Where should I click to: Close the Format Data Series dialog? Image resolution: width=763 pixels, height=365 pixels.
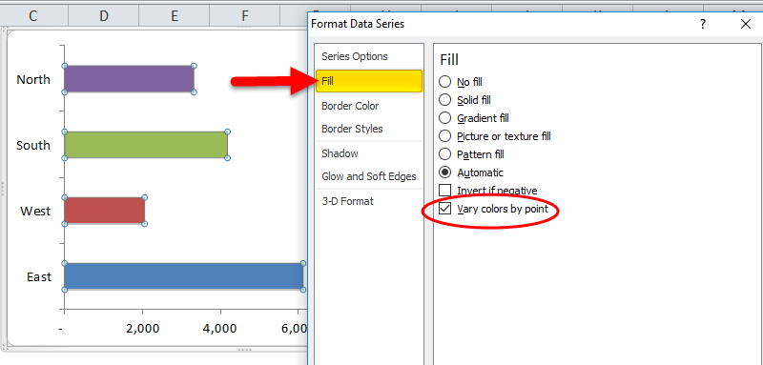coord(746,24)
